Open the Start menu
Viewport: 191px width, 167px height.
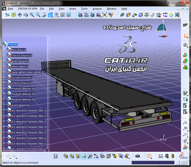click(x=11, y=9)
